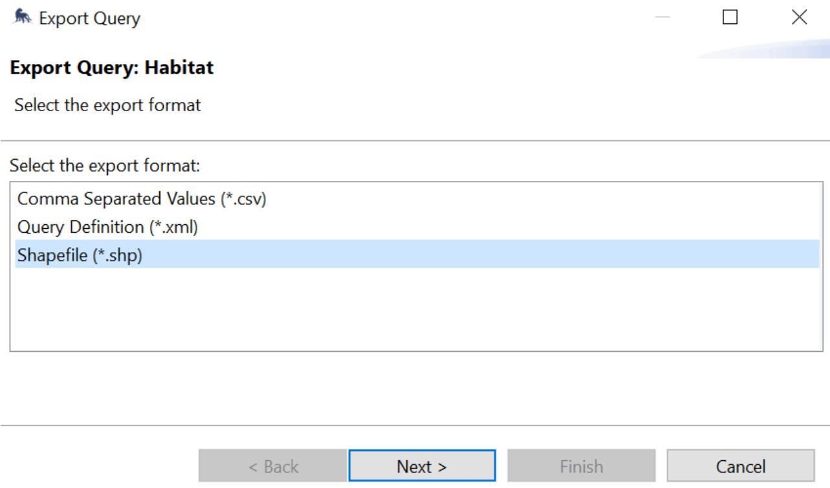
Task: Click the 'Select the export format:' list label
Action: (106, 167)
